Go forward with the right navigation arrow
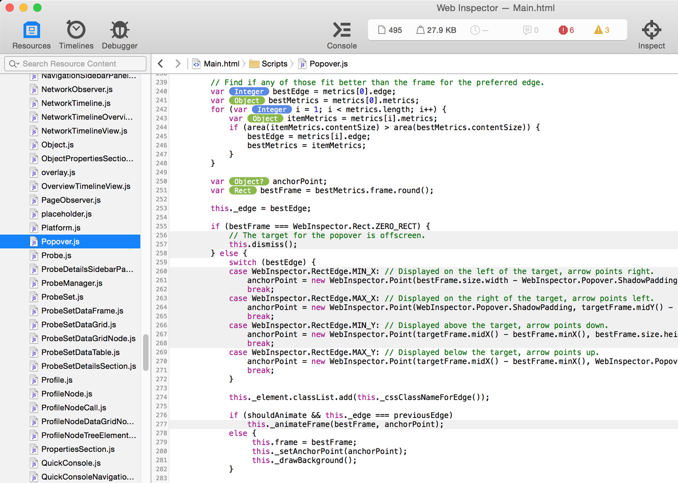The image size is (678, 483). tap(178, 64)
